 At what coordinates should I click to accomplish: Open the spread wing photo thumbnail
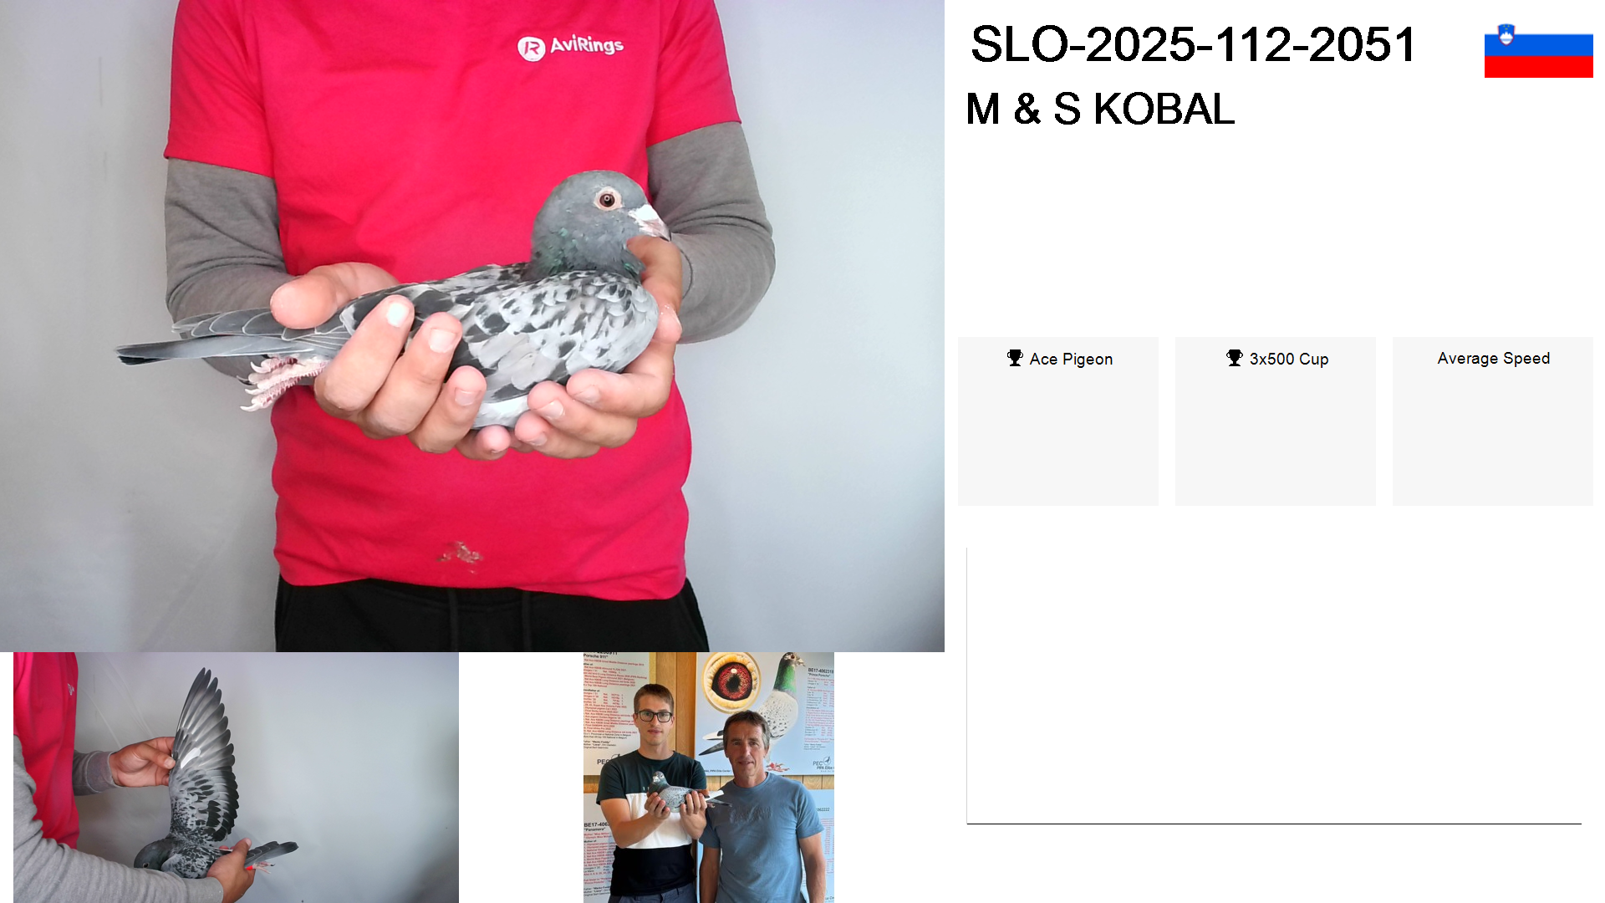tap(236, 778)
